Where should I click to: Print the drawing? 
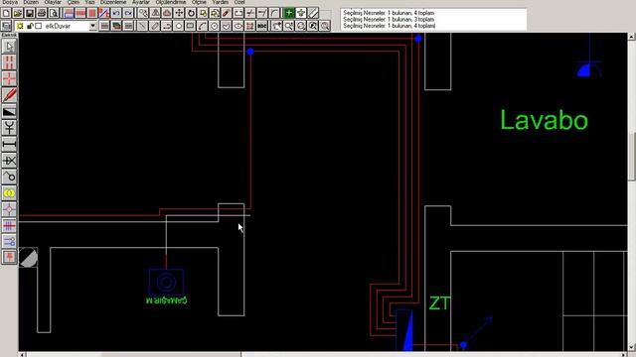(x=42, y=13)
